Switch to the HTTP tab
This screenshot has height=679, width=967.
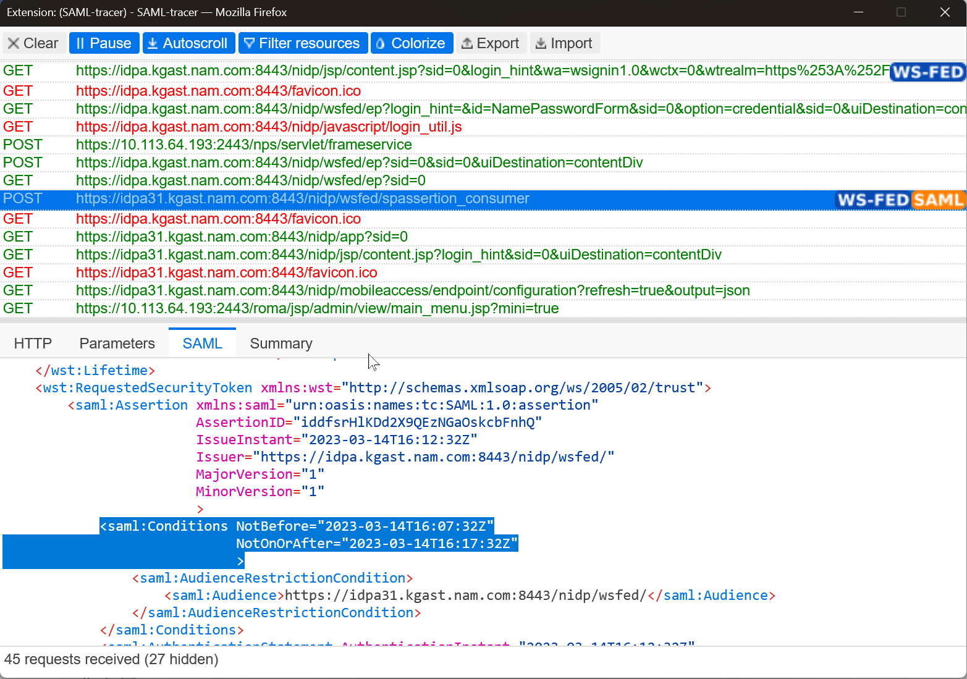[x=33, y=343]
